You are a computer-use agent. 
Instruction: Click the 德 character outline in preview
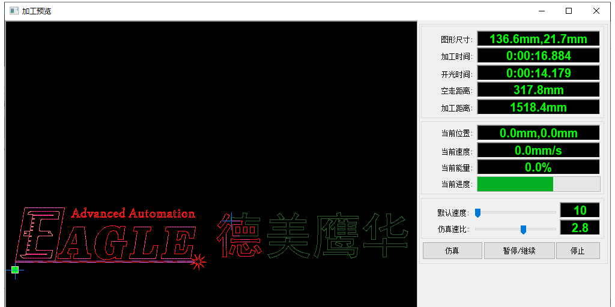click(239, 235)
